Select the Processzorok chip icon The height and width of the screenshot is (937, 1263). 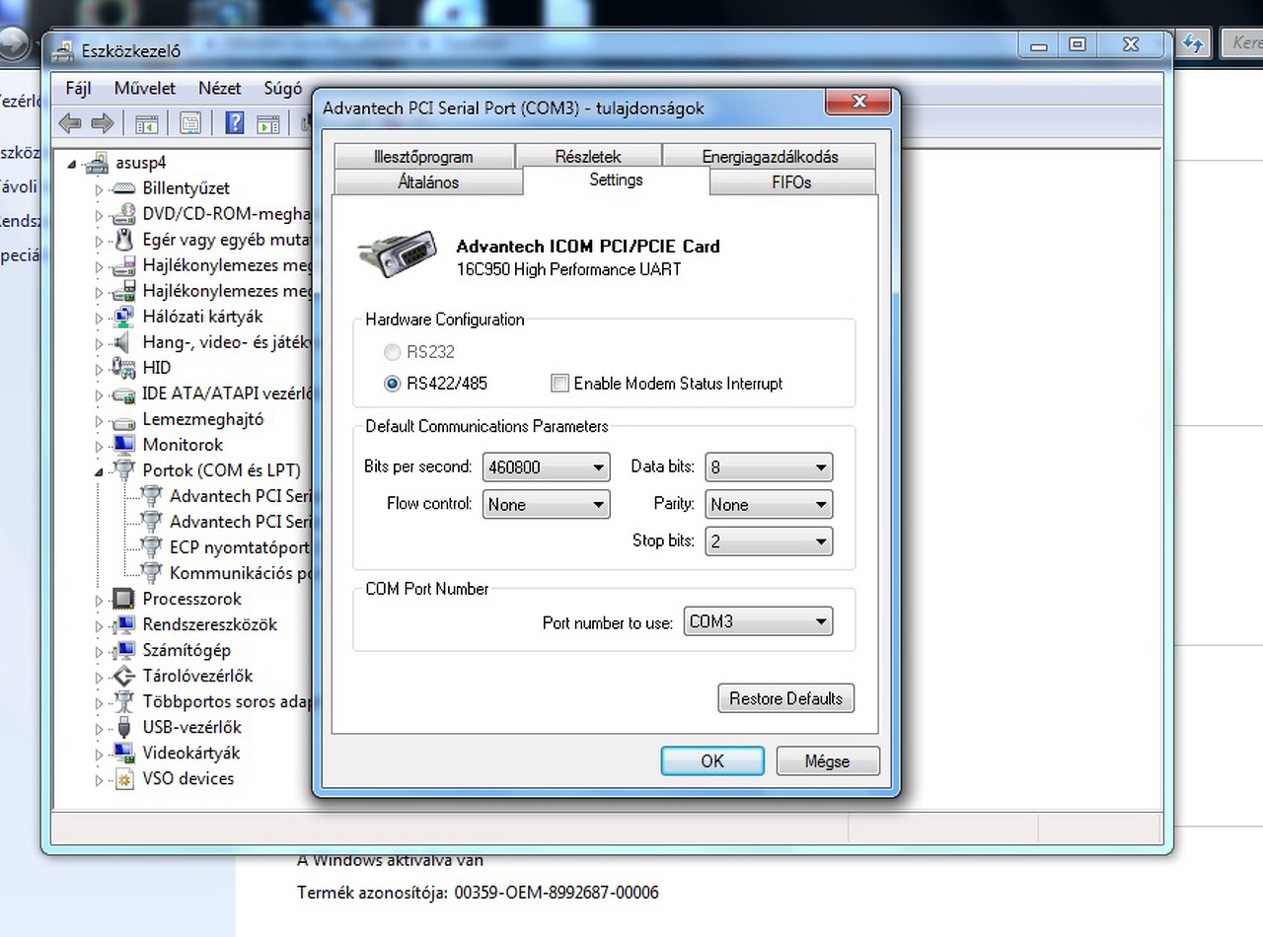tap(123, 599)
